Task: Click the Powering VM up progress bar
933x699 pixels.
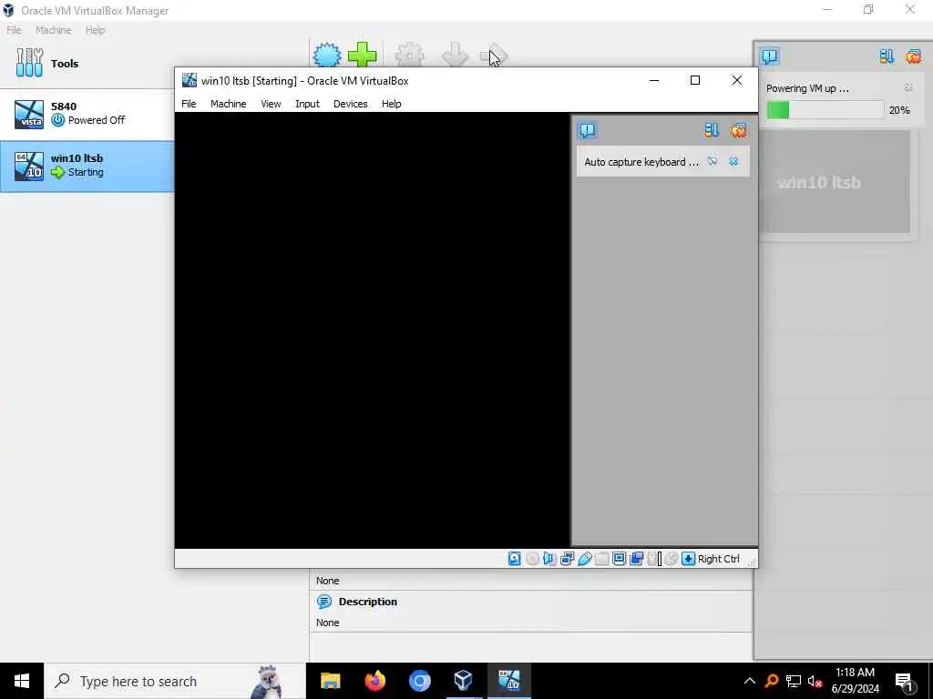Action: pyautogui.click(x=825, y=110)
